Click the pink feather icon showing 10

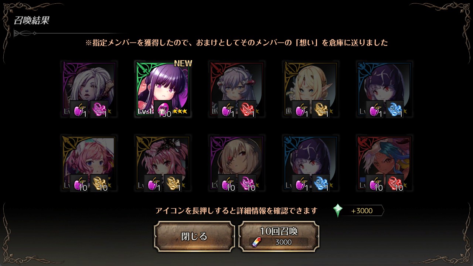[x=247, y=183]
